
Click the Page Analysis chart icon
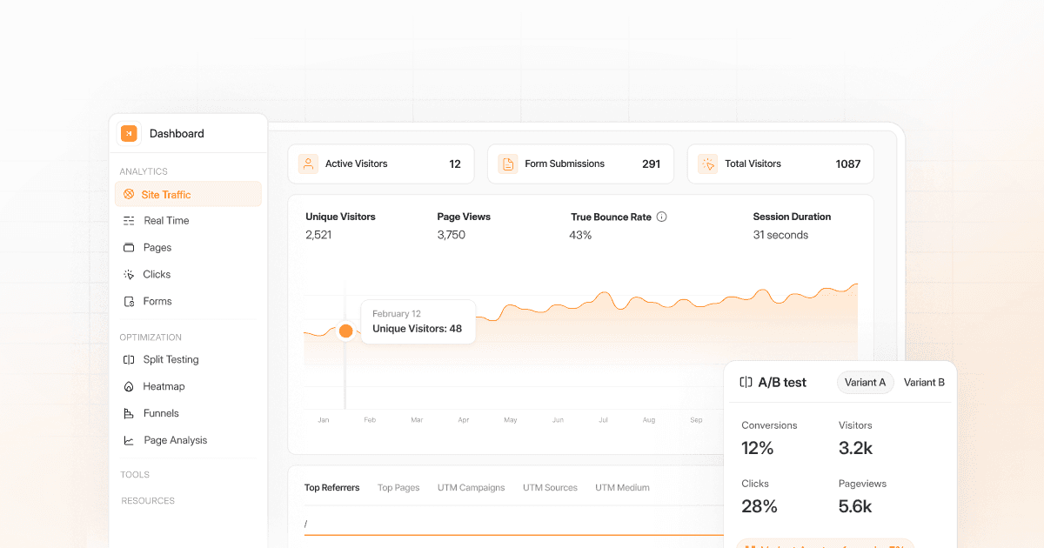coord(129,440)
